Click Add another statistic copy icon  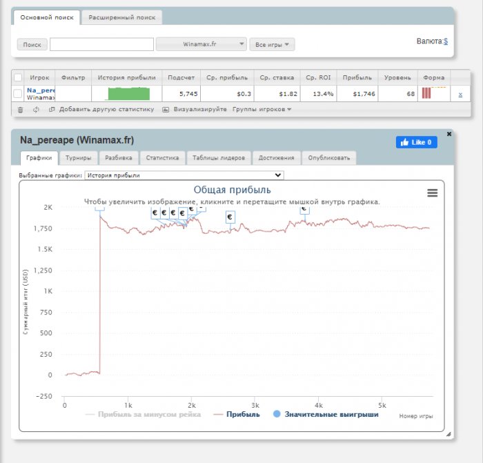(52, 109)
